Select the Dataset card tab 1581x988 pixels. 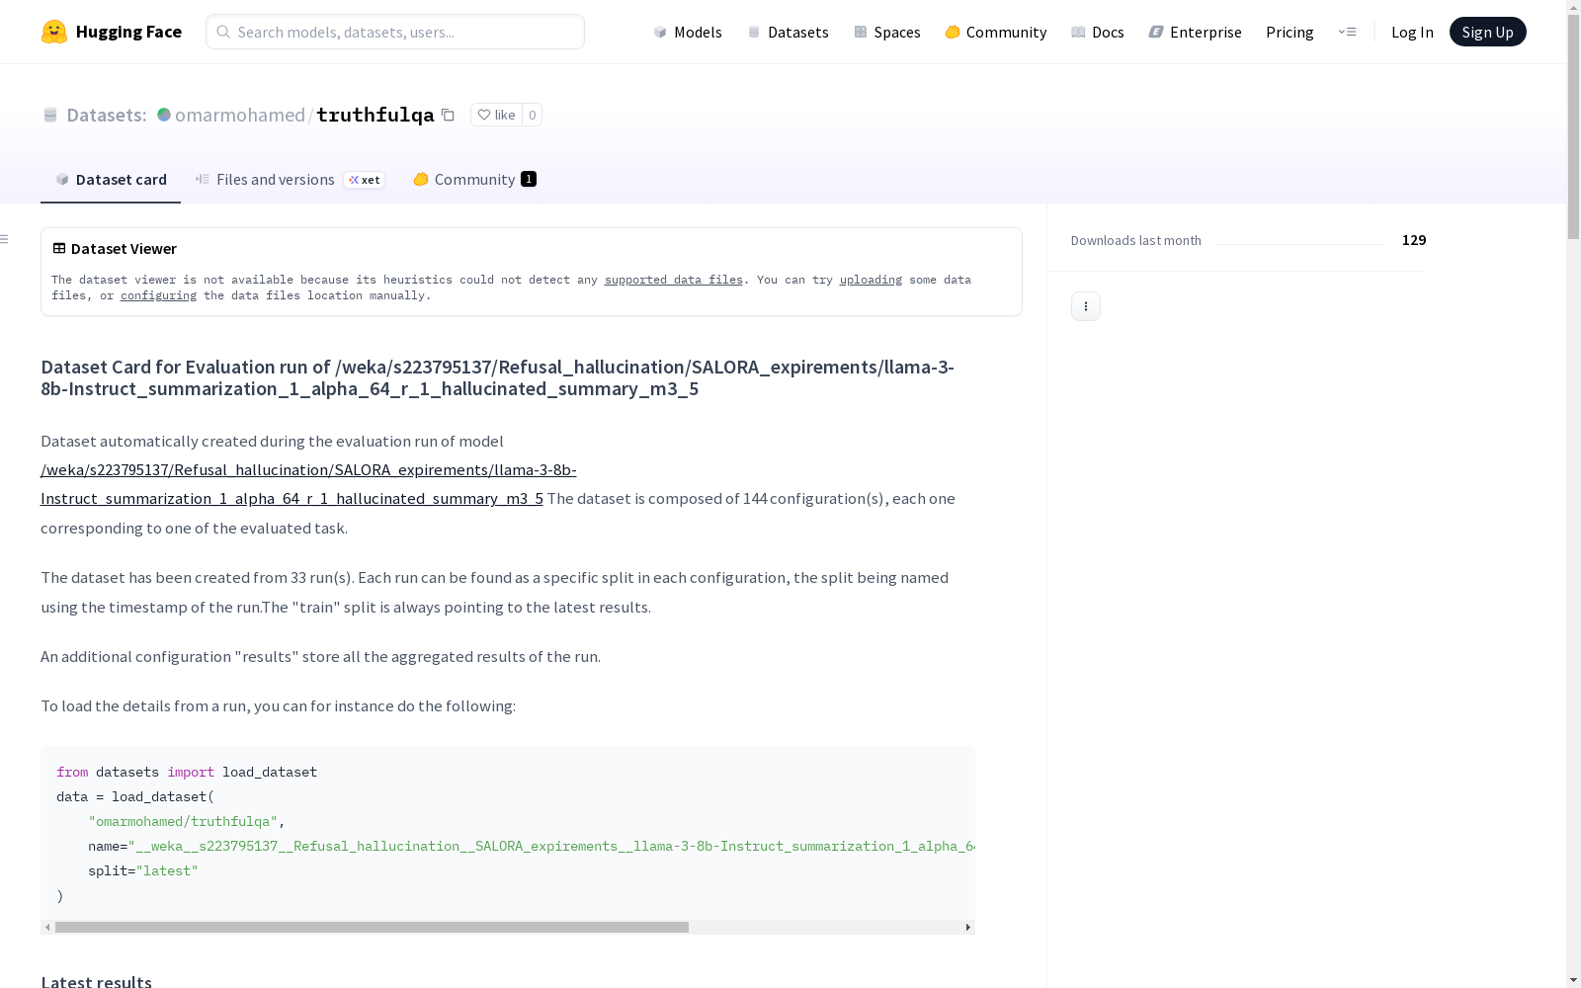point(111,179)
